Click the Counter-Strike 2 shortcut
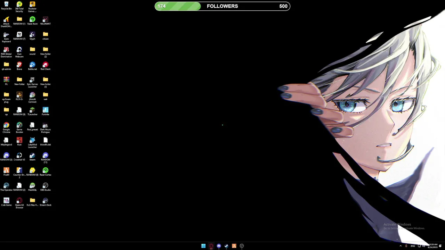Screen dimensions: 445x250 (x=19, y=173)
